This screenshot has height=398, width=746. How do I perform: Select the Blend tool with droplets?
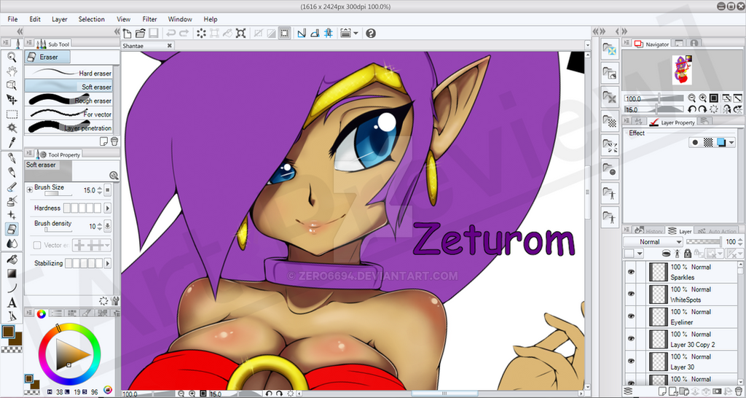[12, 243]
